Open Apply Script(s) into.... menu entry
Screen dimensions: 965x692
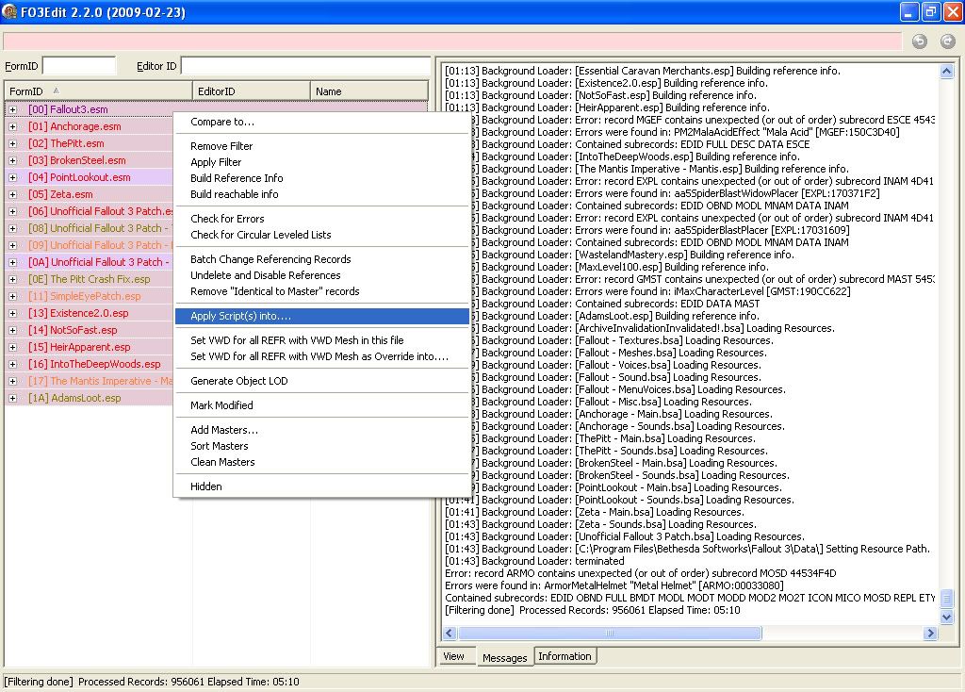pyautogui.click(x=322, y=317)
